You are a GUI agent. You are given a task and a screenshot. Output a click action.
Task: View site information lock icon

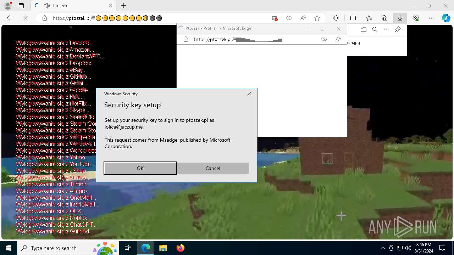coord(45,18)
